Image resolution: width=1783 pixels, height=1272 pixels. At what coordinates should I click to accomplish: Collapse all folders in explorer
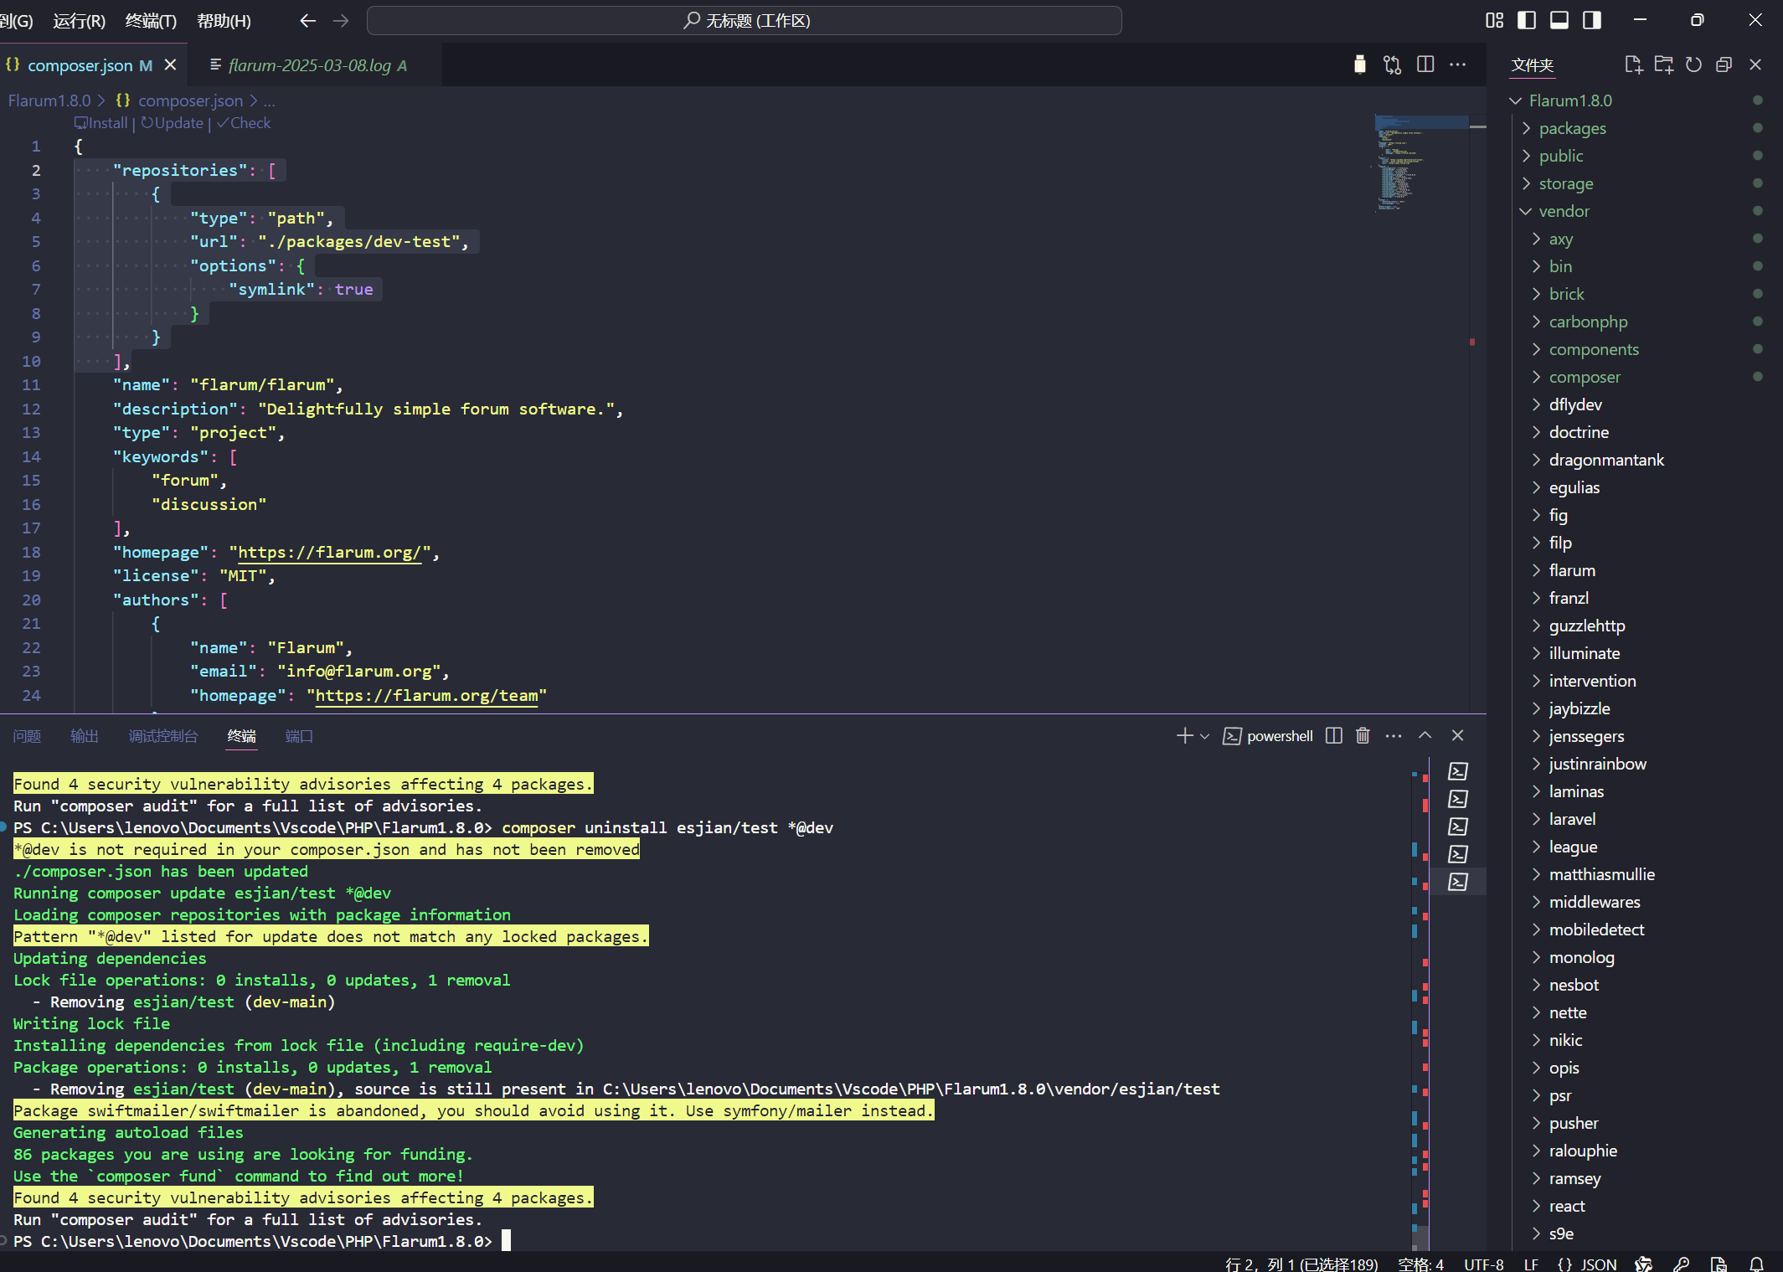pos(1724,64)
